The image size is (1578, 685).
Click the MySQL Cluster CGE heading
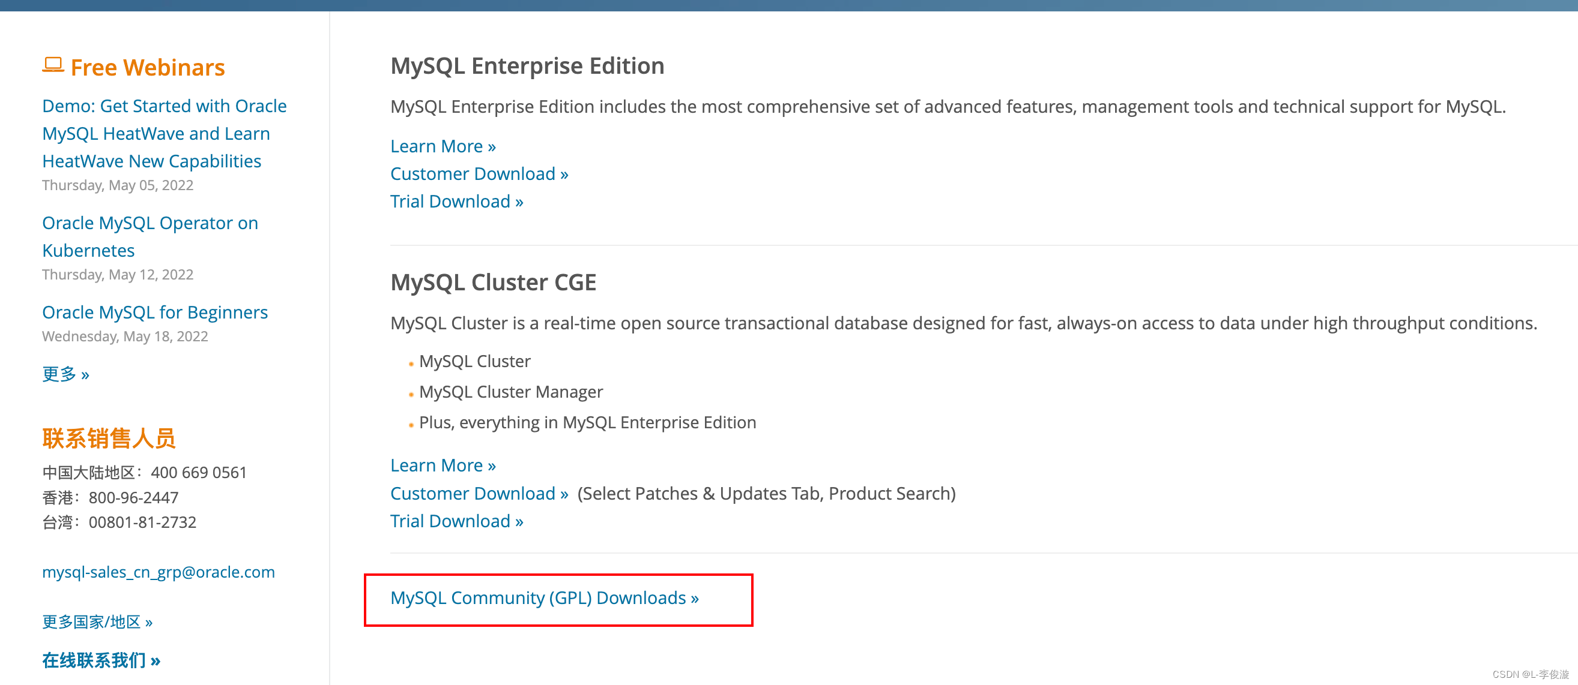(493, 282)
